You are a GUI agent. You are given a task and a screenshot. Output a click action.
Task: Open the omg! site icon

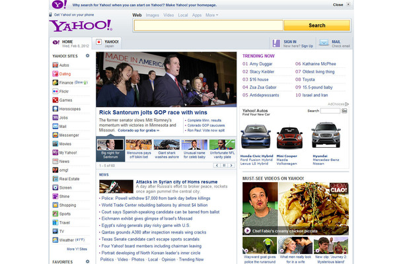pos(55,170)
